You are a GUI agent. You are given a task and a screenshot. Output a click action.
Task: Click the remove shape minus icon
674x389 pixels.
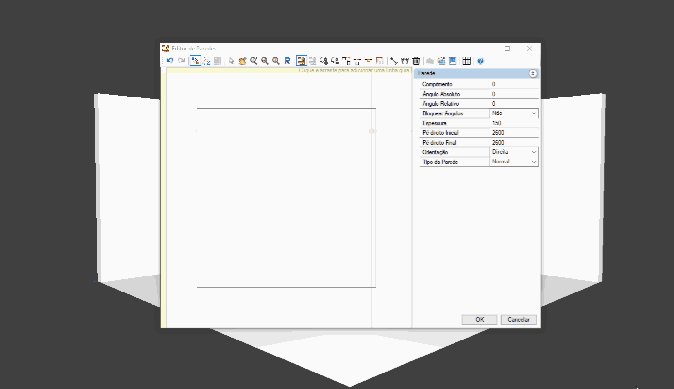point(335,61)
